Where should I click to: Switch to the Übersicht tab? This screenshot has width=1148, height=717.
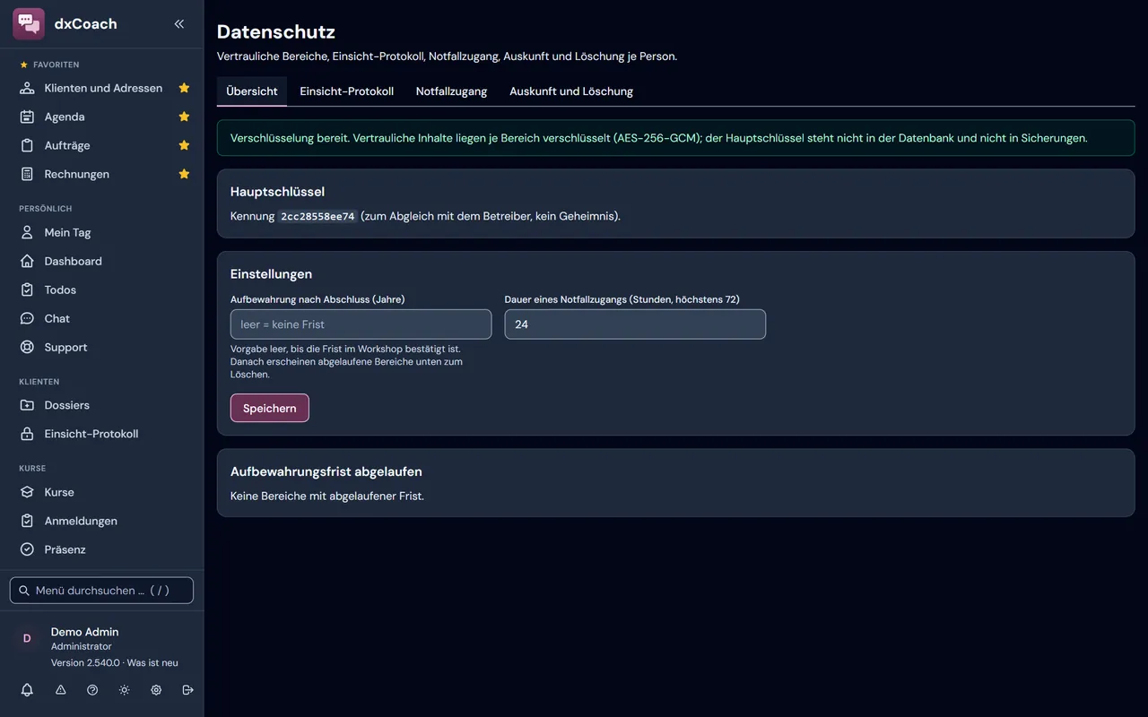pyautogui.click(x=252, y=91)
